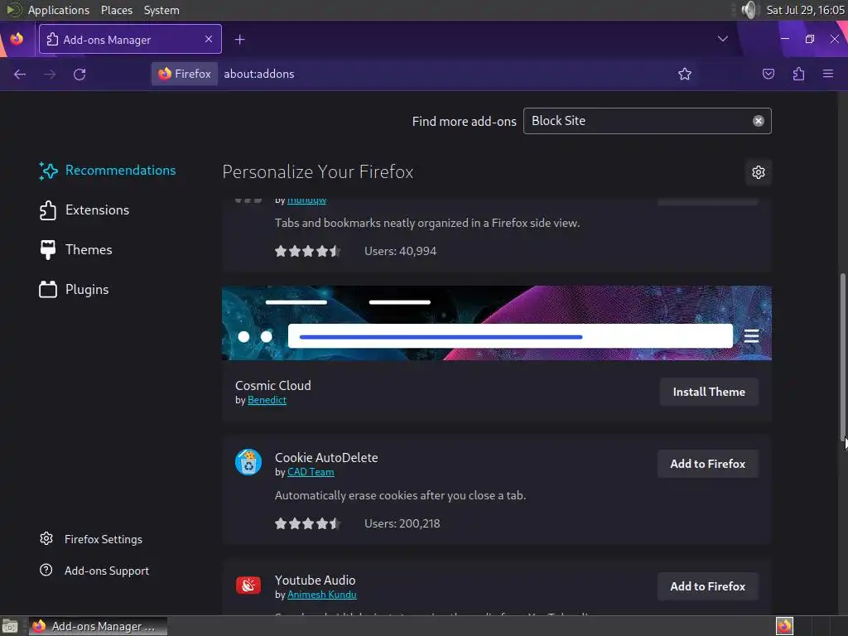Expand the list all tabs chevron

(x=722, y=39)
